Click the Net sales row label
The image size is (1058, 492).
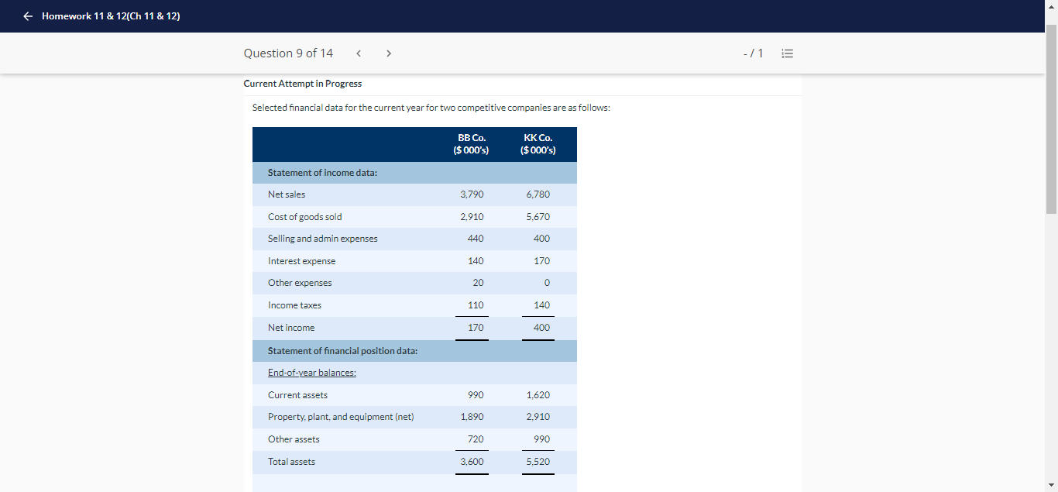287,194
